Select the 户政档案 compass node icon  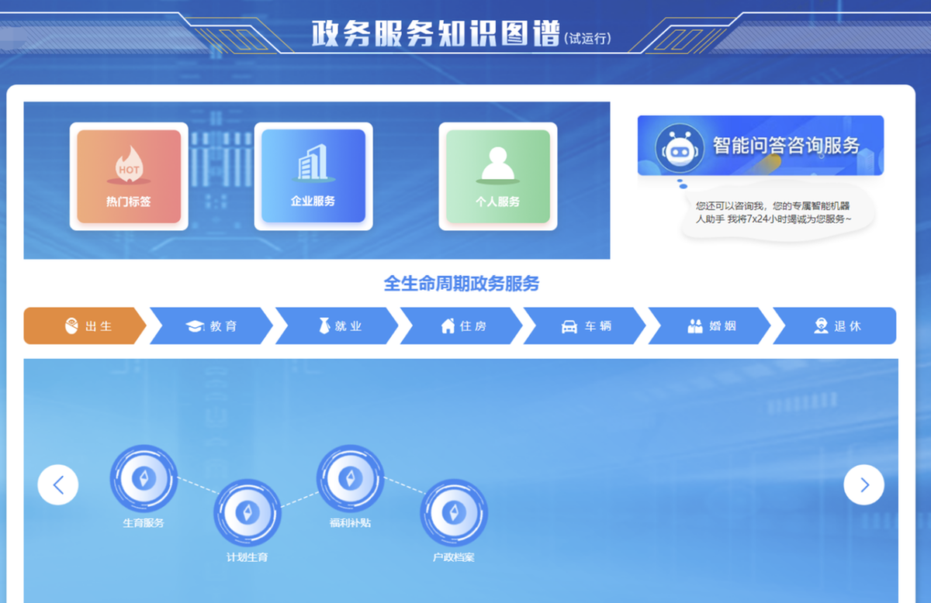[454, 512]
